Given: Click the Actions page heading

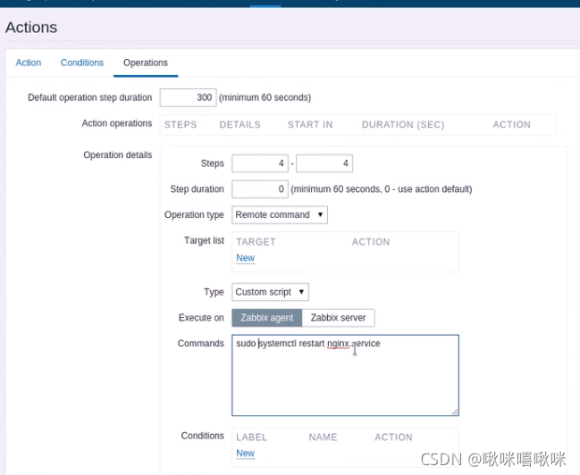Looking at the screenshot, I should pyautogui.click(x=31, y=28).
